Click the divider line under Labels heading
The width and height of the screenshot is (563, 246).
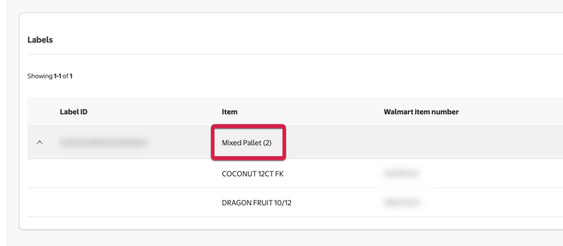295,54
